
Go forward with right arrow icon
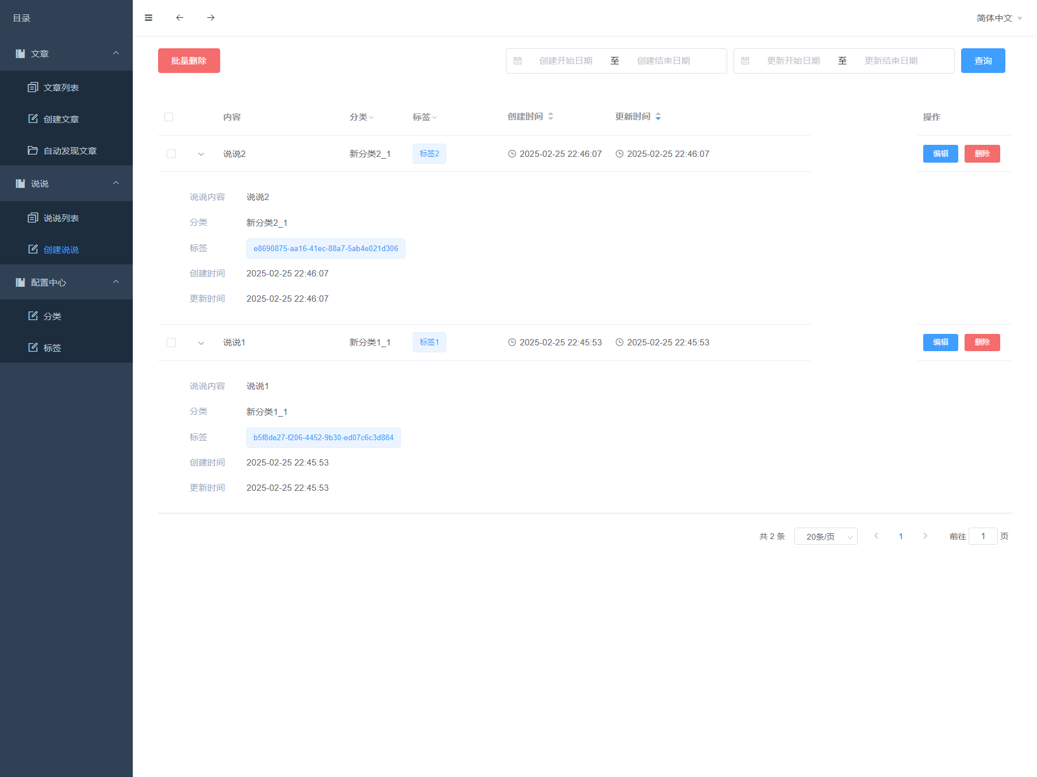click(210, 18)
